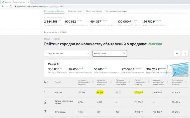Click Москва summary figure 56 615
The image size is (190, 118).
click(x=98, y=69)
